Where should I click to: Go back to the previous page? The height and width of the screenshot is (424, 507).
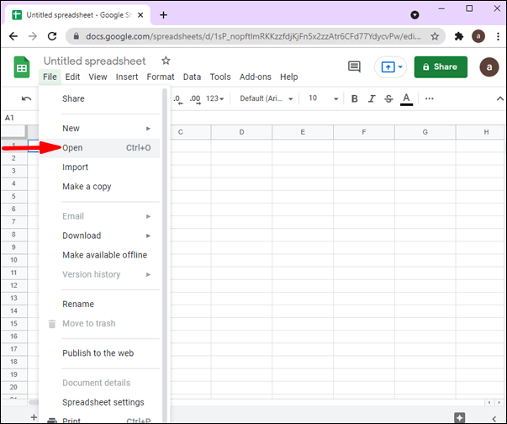coord(13,36)
